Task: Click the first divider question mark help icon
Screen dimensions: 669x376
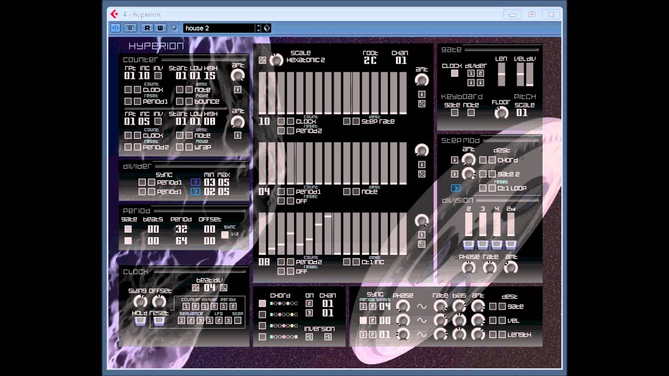Action: (x=195, y=182)
